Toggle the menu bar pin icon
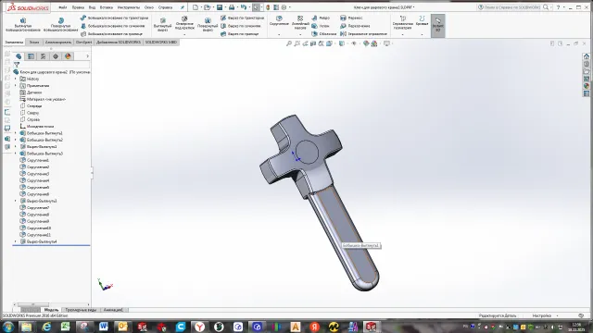 click(x=183, y=7)
